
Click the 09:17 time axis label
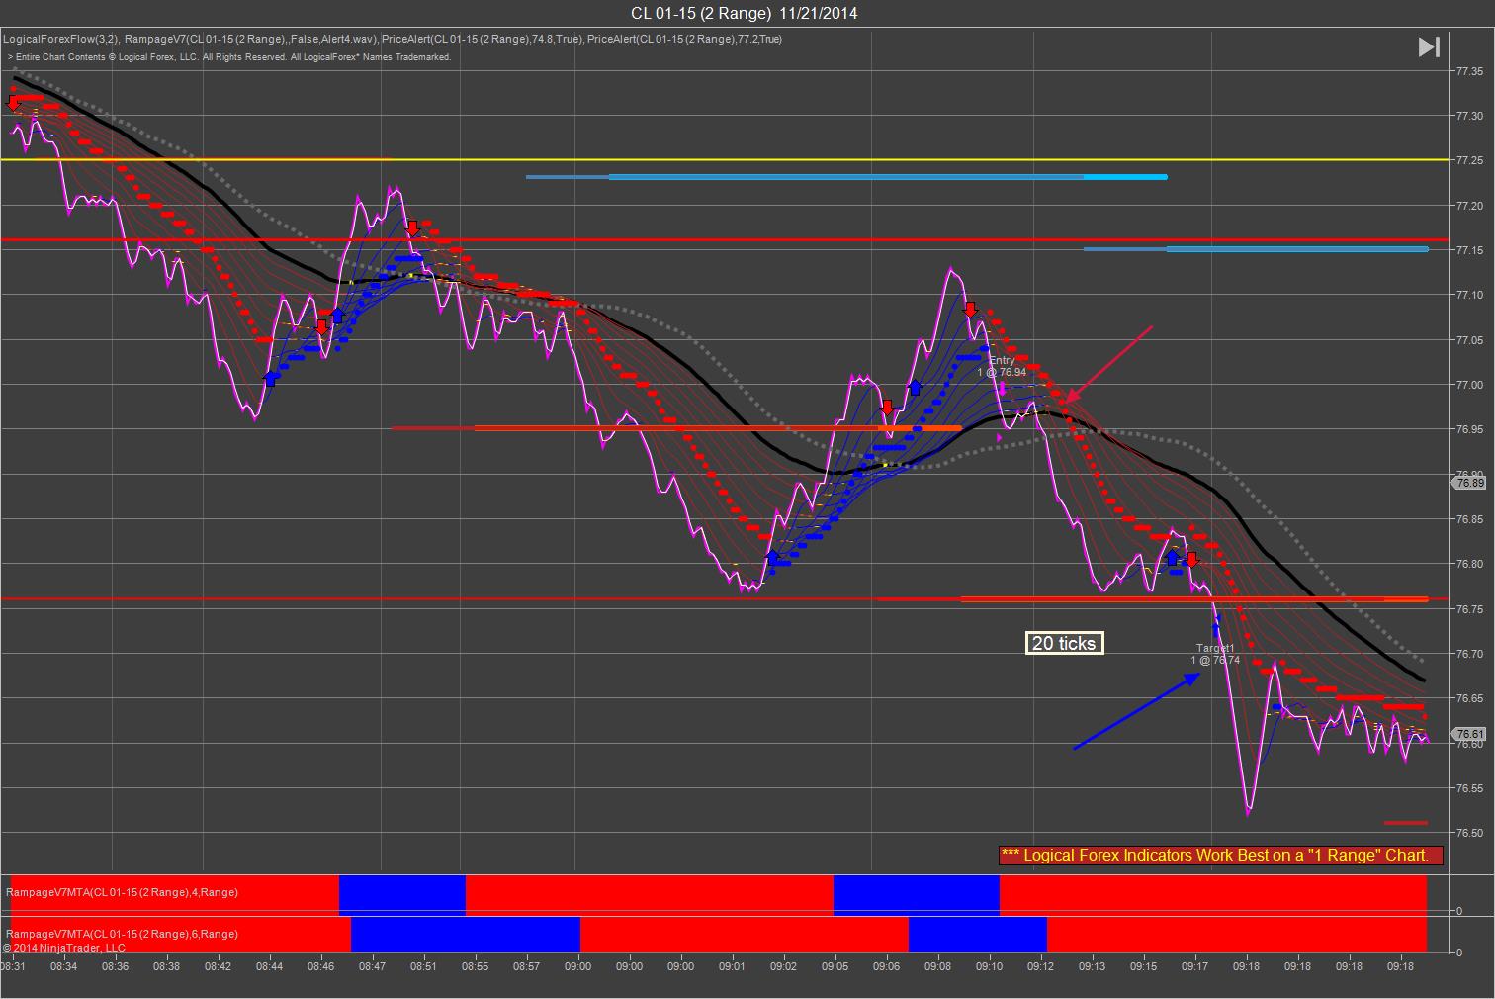[x=1195, y=966]
